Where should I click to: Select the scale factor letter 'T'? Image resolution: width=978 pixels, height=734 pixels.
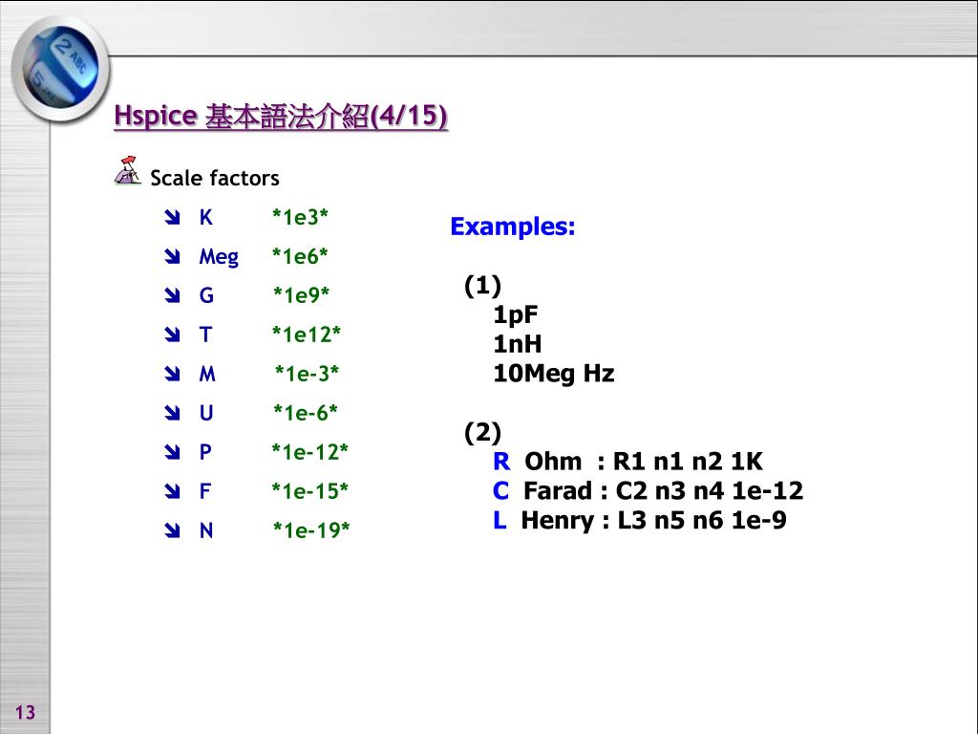click(x=206, y=335)
